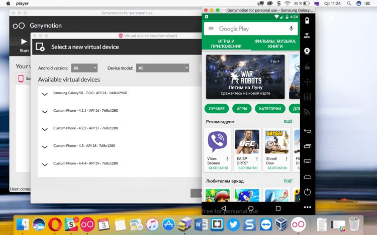Open the webcam widget in emulator sidebar
This screenshot has width=377, height=235.
[x=307, y=51]
